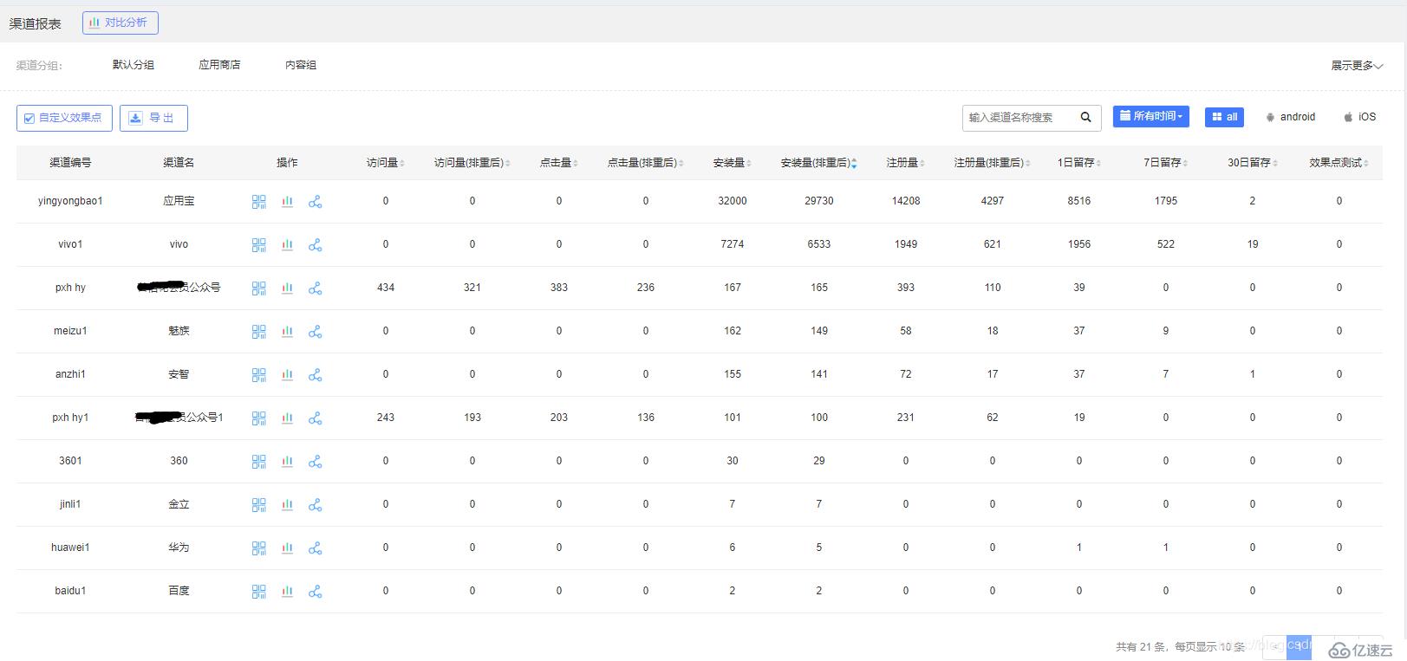Open QR code for pxh hy row
The image size is (1407, 661).
click(x=258, y=288)
